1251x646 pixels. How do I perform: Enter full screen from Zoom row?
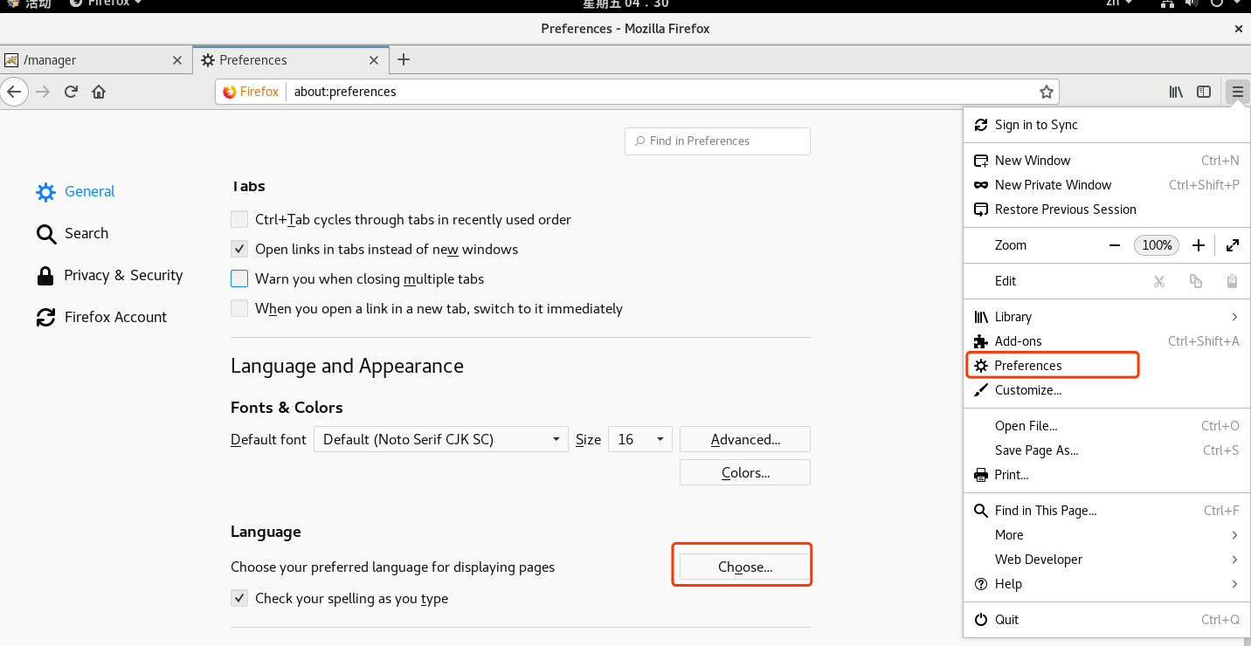click(x=1232, y=245)
